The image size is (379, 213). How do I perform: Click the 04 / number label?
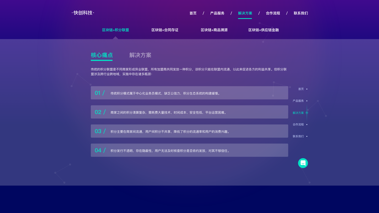100,150
